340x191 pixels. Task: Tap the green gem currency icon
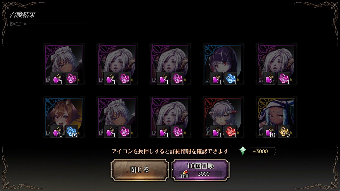[243, 151]
